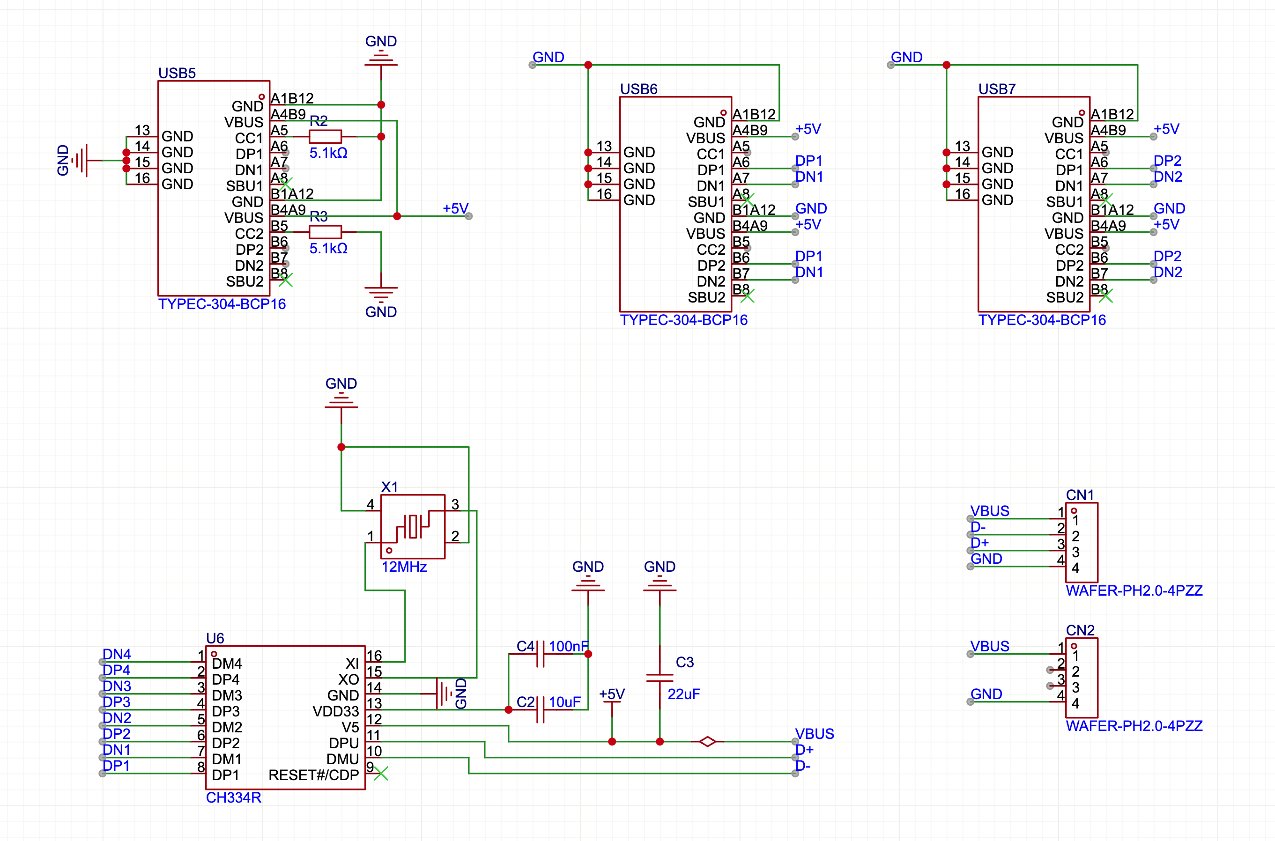Select the R2 resistor symbol
This screenshot has height=841, width=1275.
pos(325,136)
